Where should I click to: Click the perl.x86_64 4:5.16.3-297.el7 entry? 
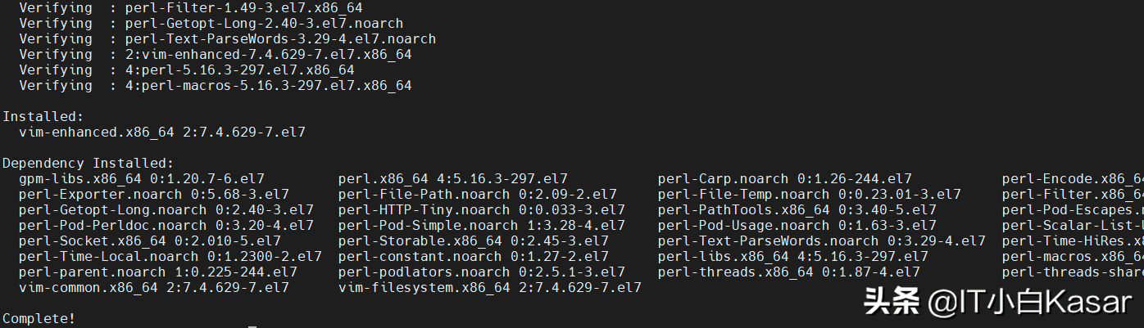(452, 178)
